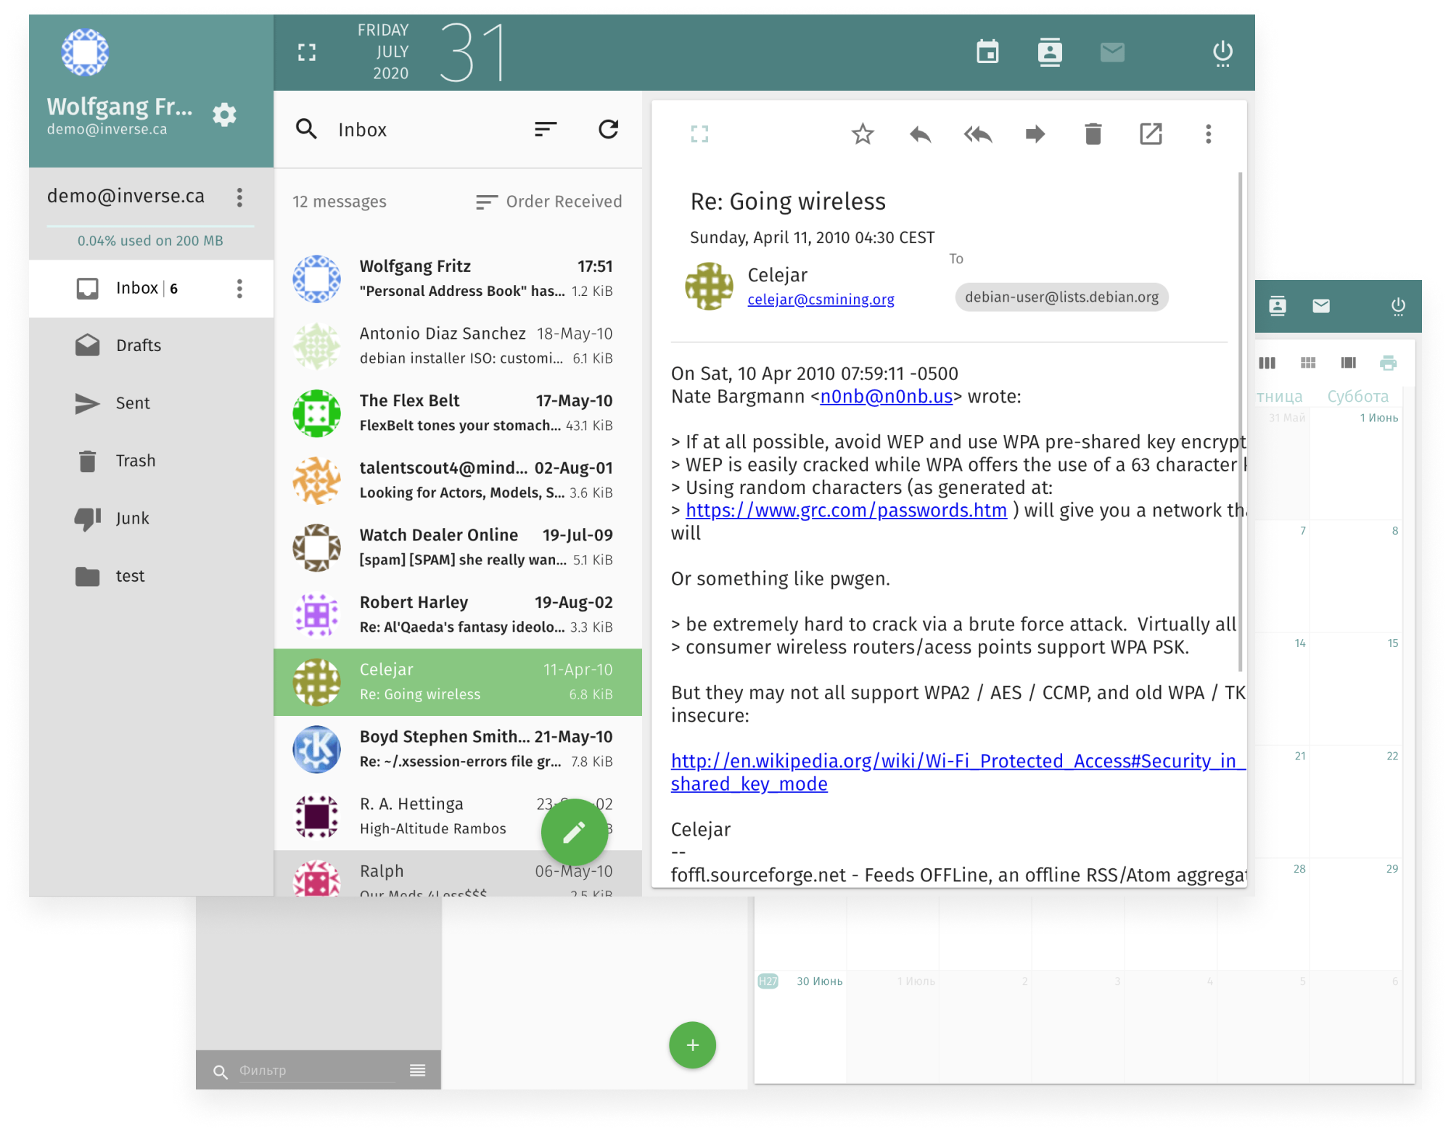Click the celejar@csmining.org email link
Image resolution: width=1451 pixels, height=1133 pixels.
click(x=821, y=300)
